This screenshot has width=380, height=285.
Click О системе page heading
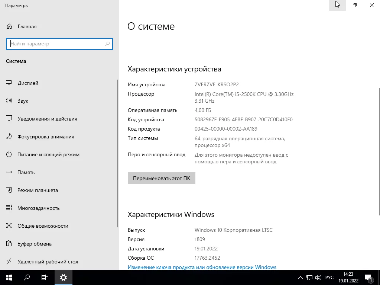pos(151,26)
